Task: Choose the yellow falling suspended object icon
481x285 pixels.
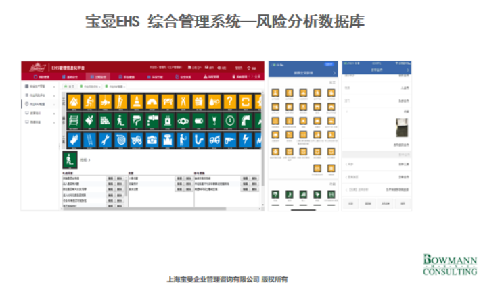Action: (106, 101)
